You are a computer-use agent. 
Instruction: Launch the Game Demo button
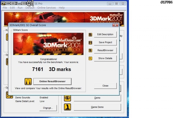[97, 107]
